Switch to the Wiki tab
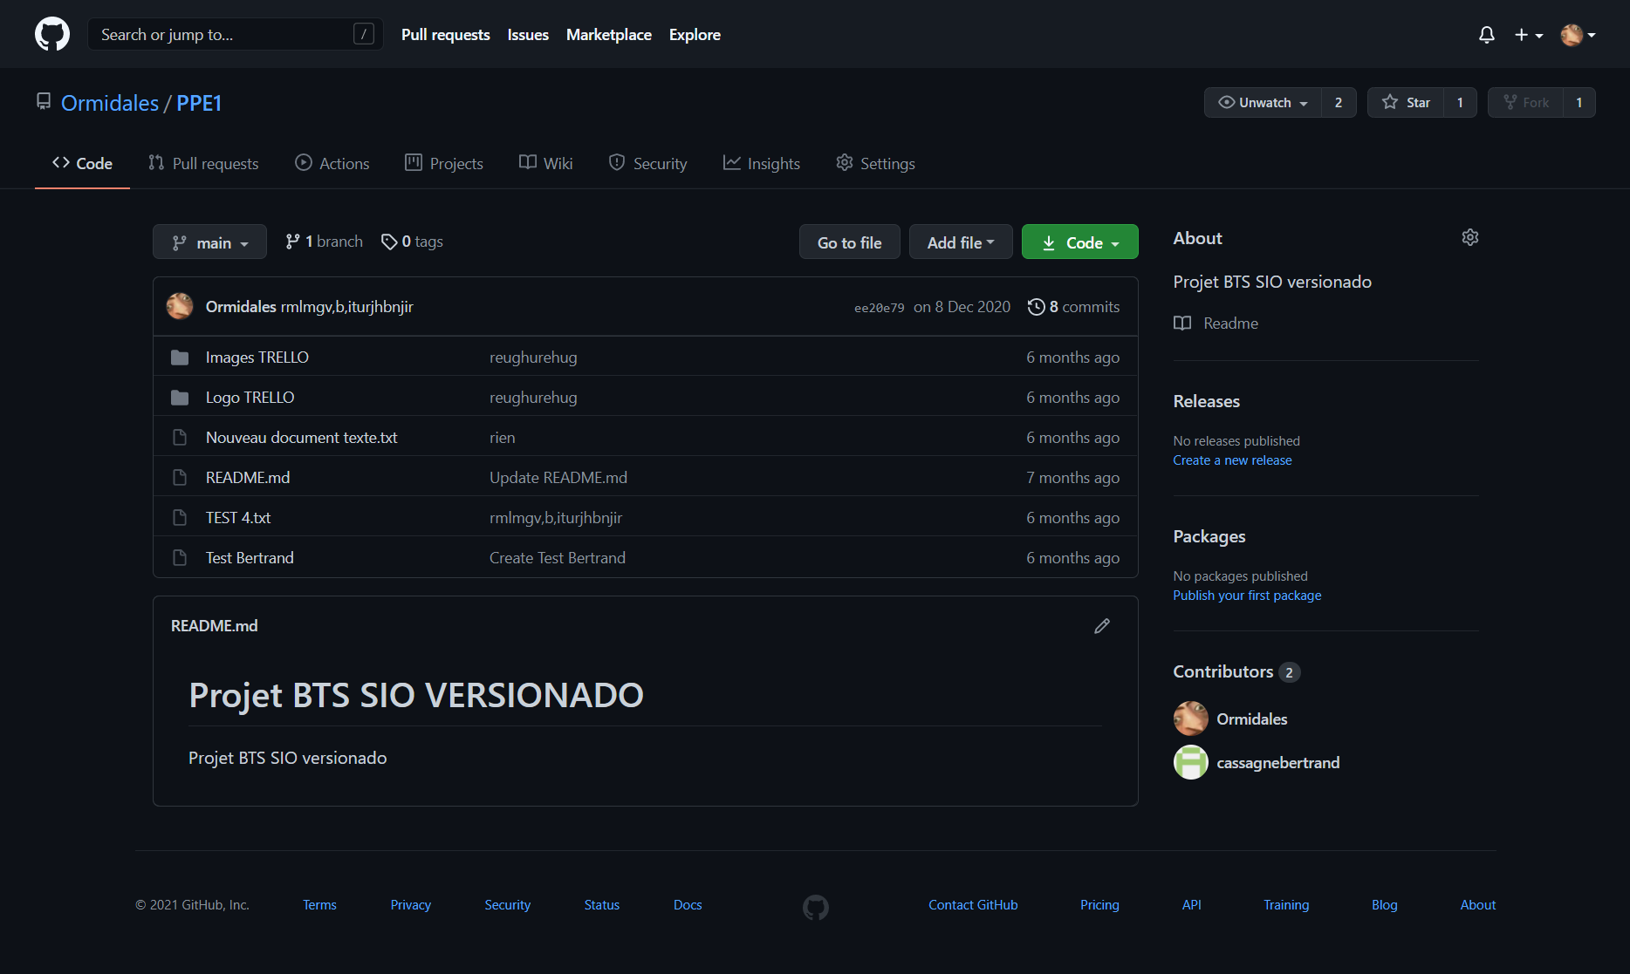The height and width of the screenshot is (974, 1630). tap(545, 163)
